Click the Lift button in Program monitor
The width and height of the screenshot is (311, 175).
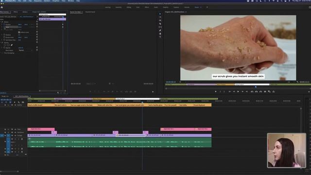[x=252, y=92]
